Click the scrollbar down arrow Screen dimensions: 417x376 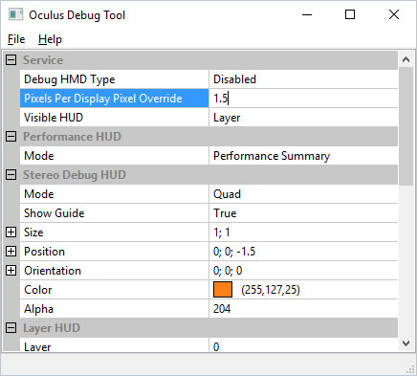point(406,343)
